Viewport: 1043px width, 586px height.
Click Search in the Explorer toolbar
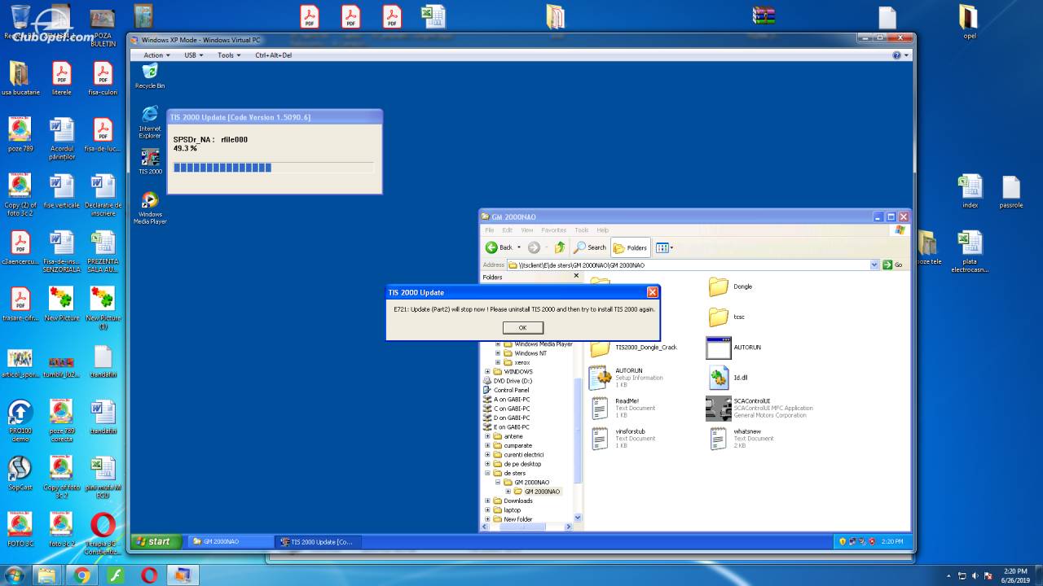point(591,247)
